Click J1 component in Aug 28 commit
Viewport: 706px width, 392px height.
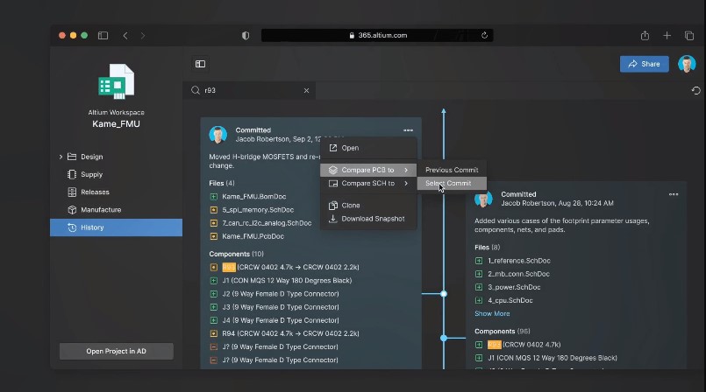coord(553,358)
